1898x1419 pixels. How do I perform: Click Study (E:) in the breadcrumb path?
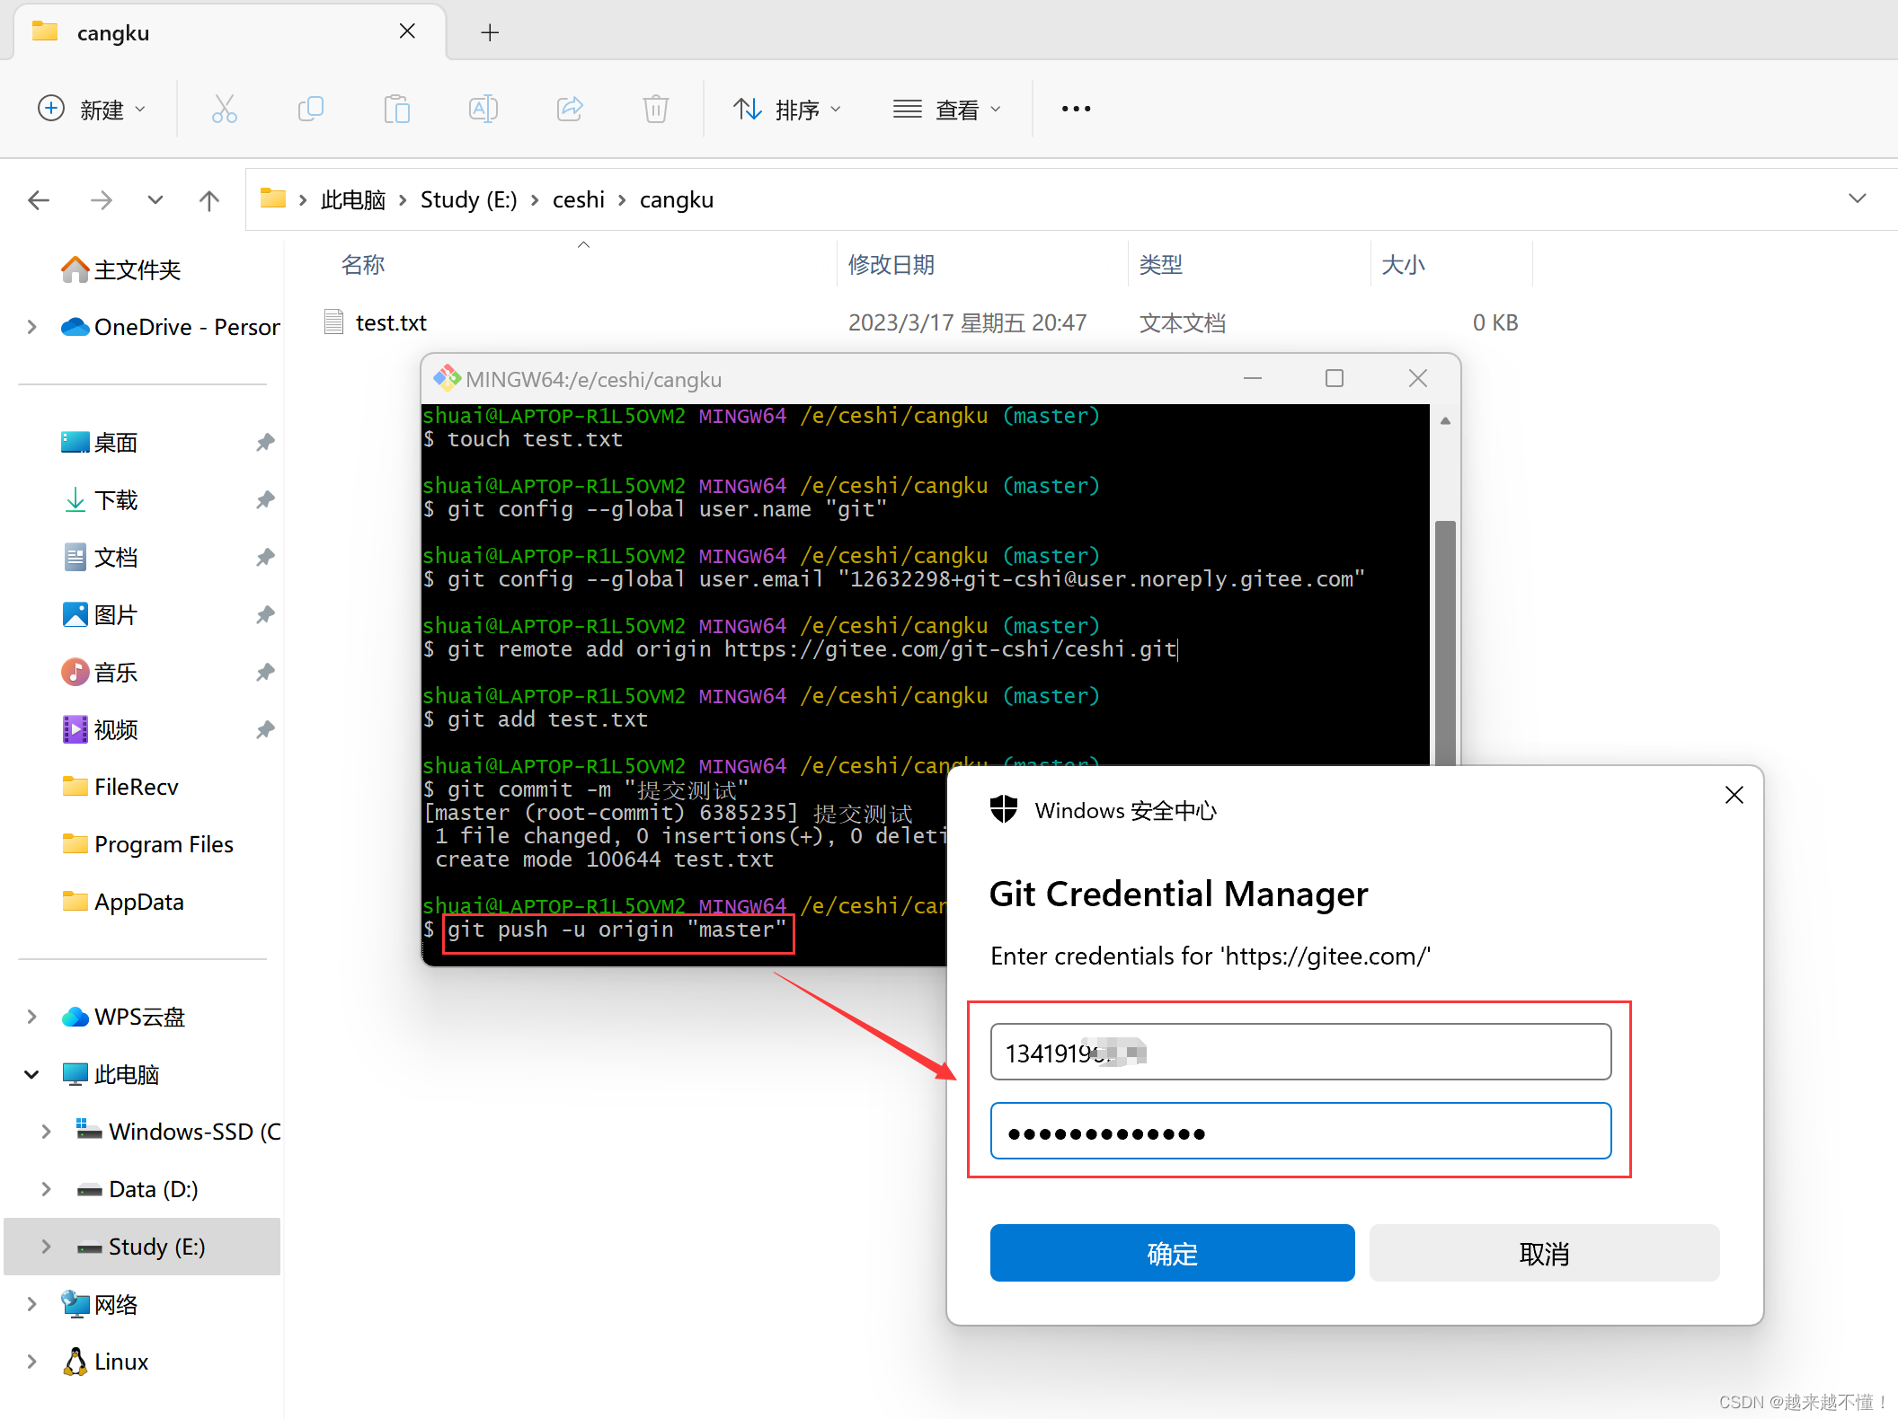(x=469, y=199)
